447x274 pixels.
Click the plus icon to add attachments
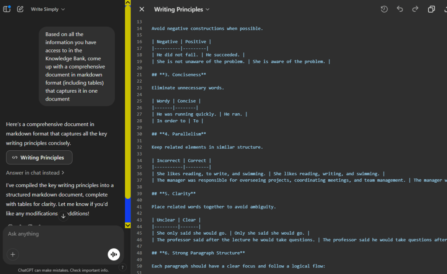tap(12, 254)
